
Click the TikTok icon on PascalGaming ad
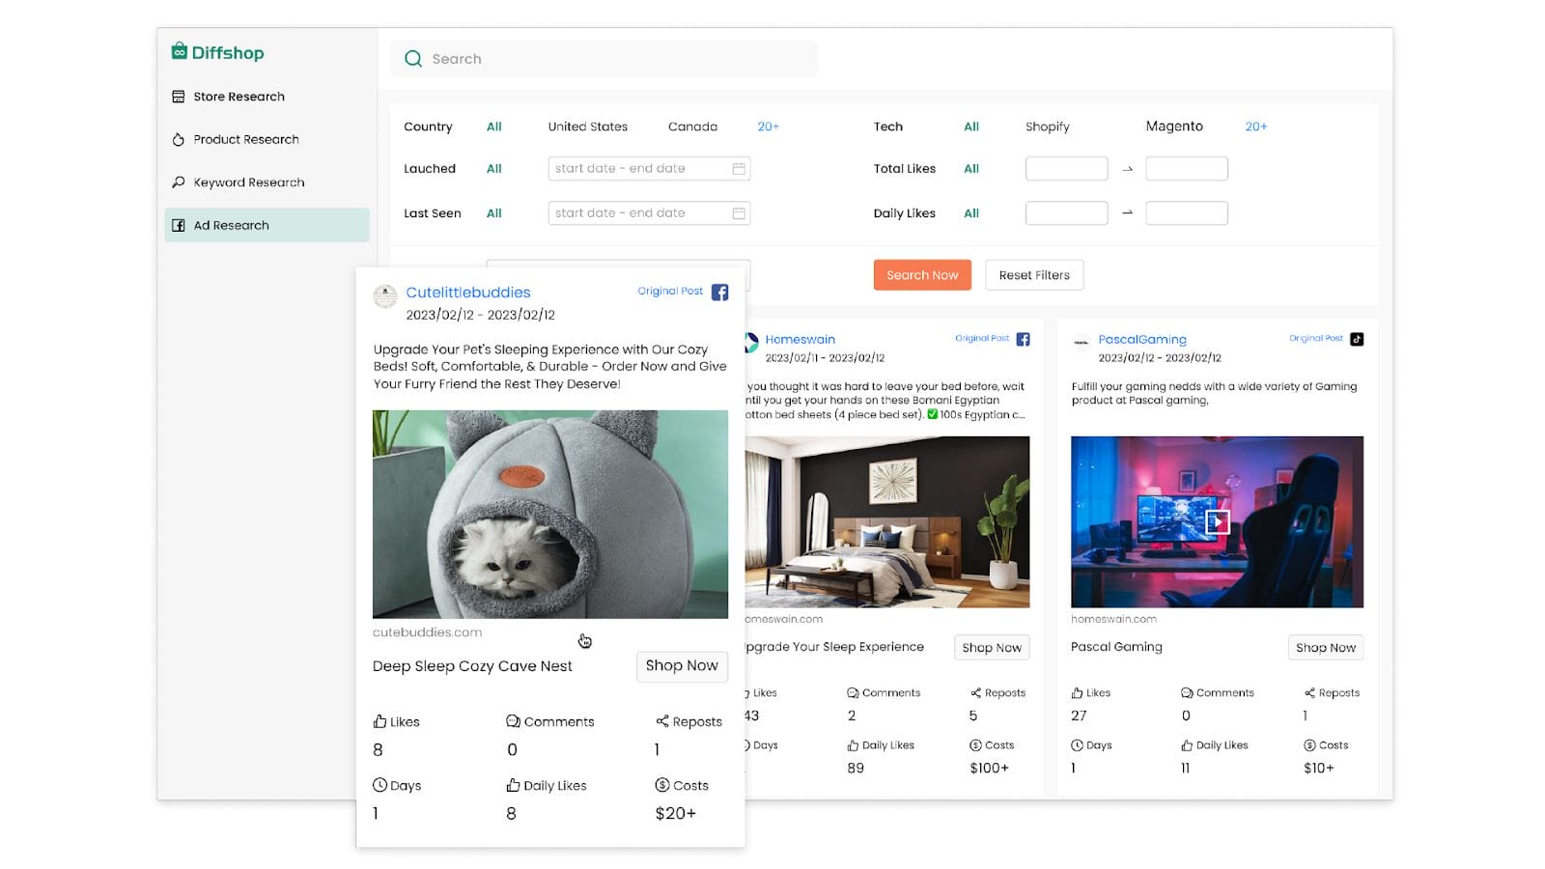click(x=1357, y=339)
